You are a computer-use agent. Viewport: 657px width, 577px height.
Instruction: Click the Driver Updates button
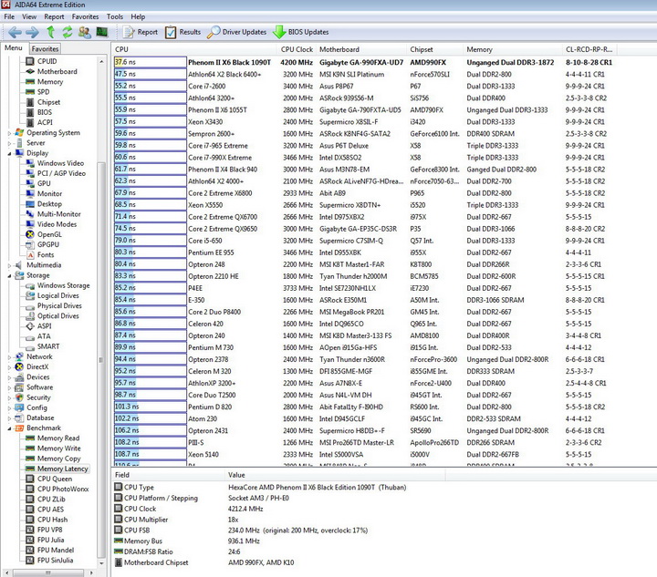click(236, 32)
